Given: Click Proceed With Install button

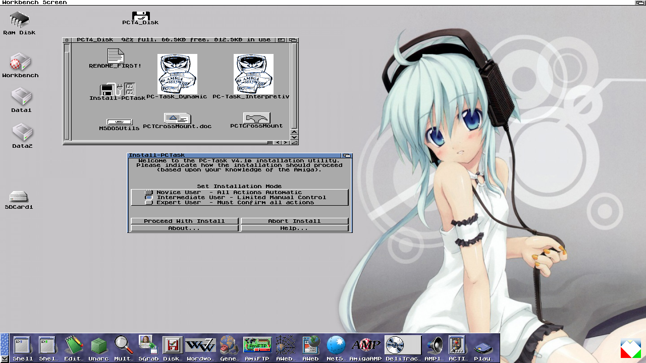Looking at the screenshot, I should click(x=184, y=221).
